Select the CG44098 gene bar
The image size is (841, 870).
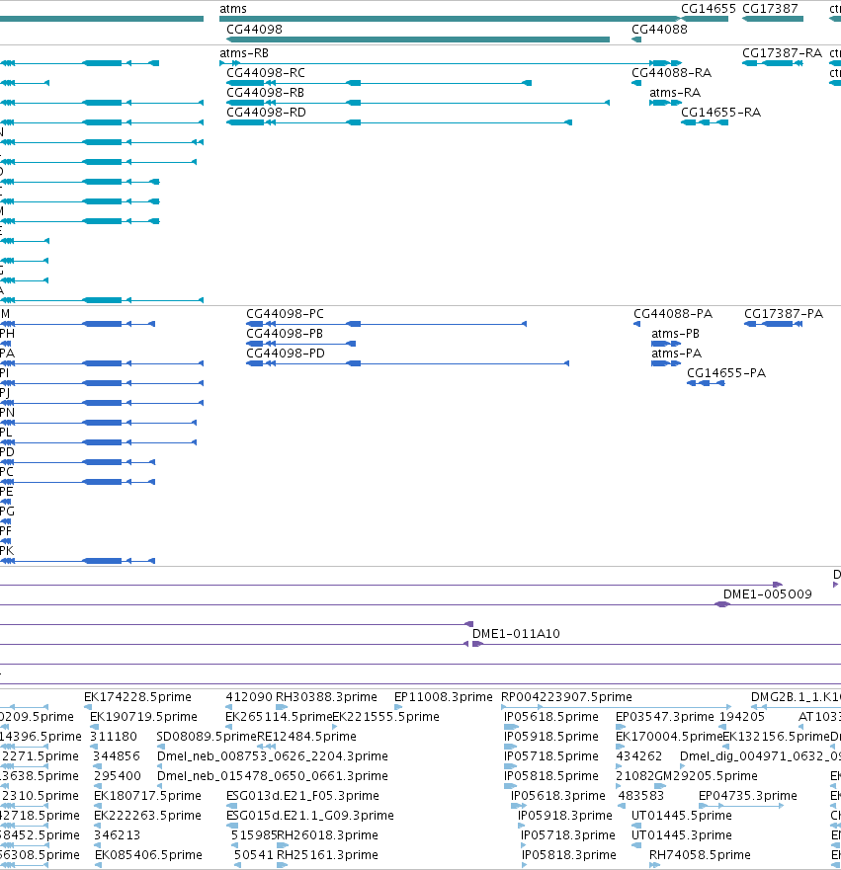click(x=418, y=40)
